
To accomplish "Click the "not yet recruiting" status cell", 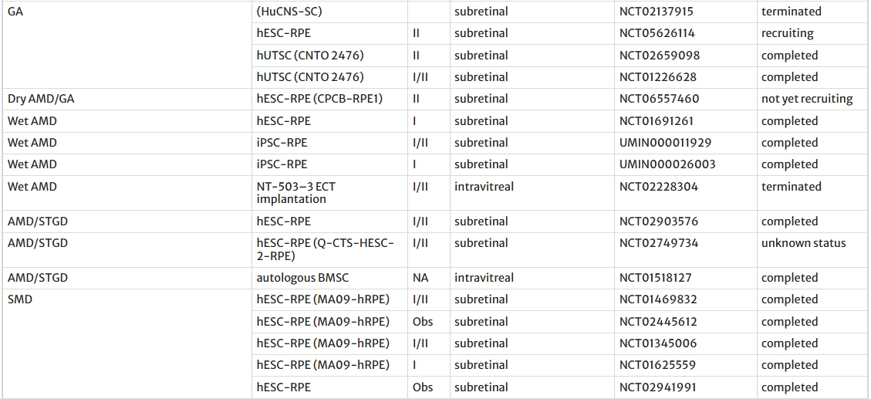I will [x=807, y=99].
